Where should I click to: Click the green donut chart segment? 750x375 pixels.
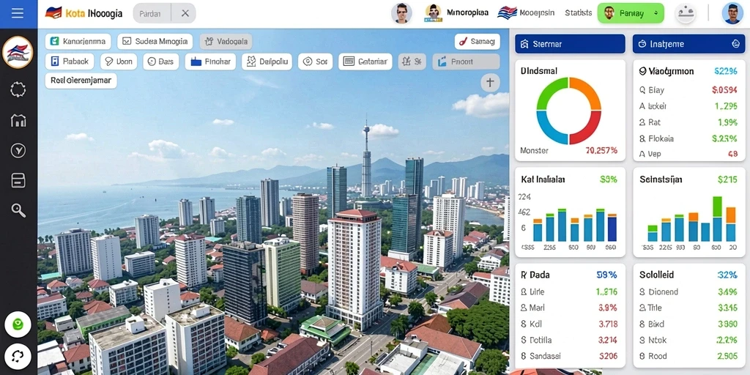point(549,90)
